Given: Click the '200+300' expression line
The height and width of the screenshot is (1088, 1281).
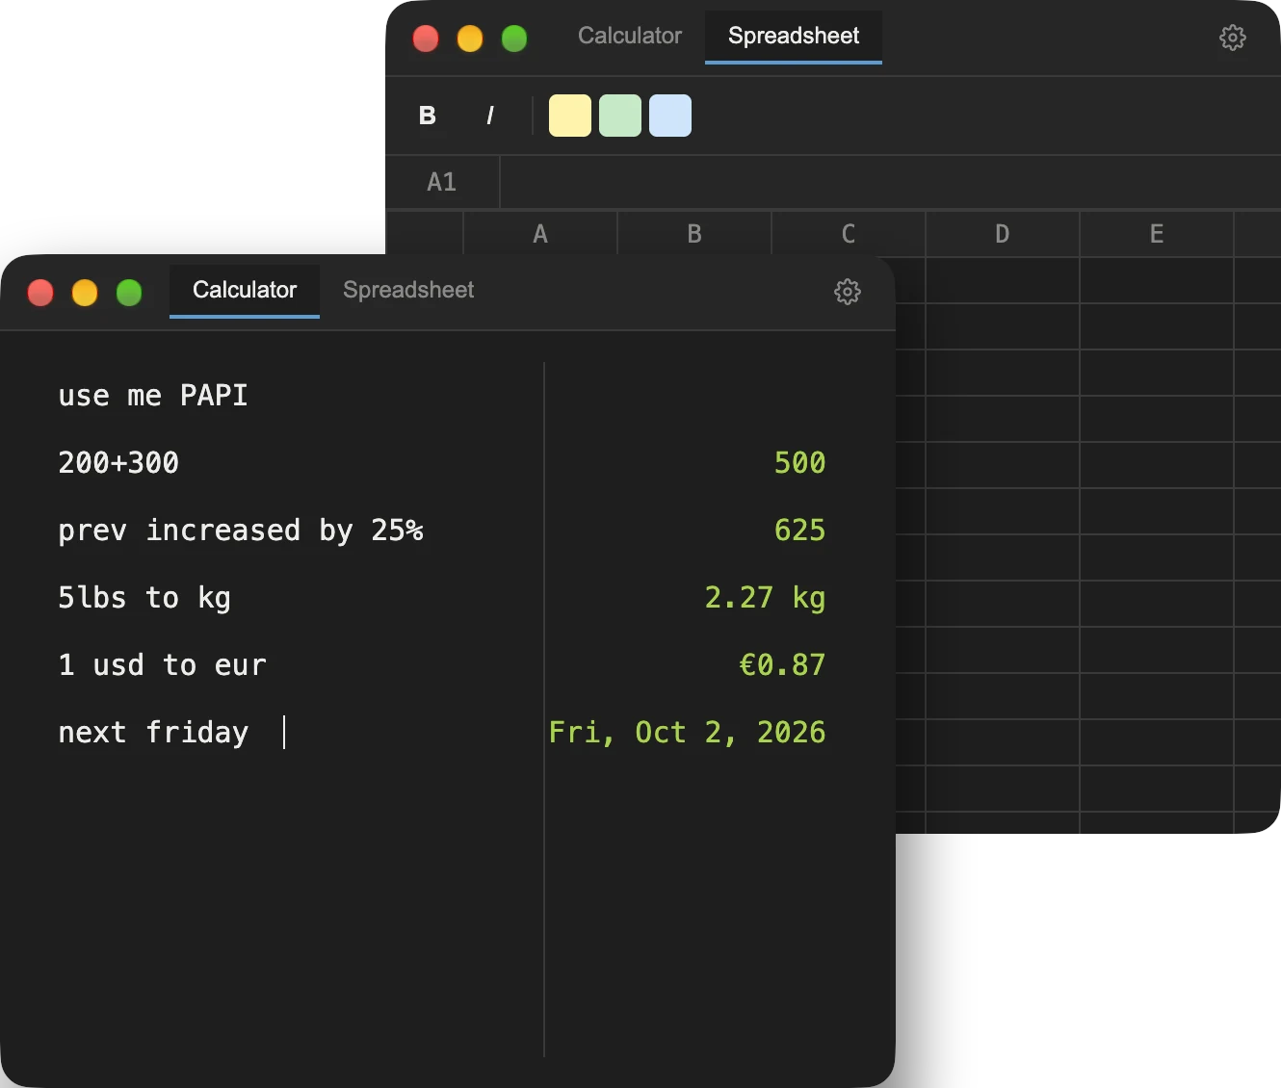Looking at the screenshot, I should (118, 463).
